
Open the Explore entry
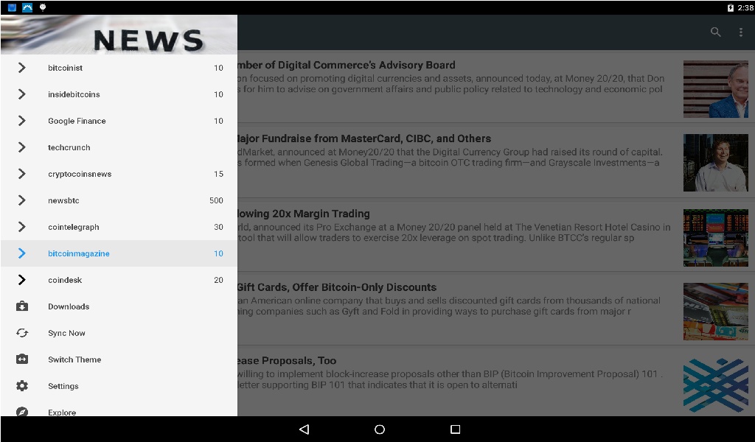[x=119, y=408]
